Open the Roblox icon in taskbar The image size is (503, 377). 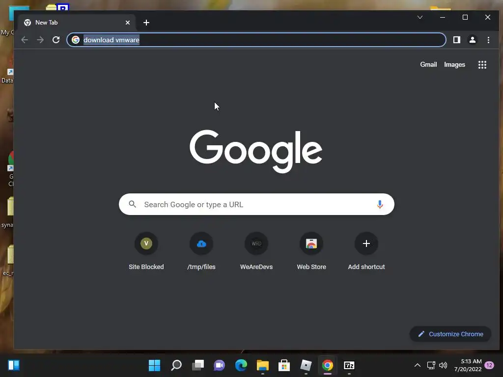[306, 365]
